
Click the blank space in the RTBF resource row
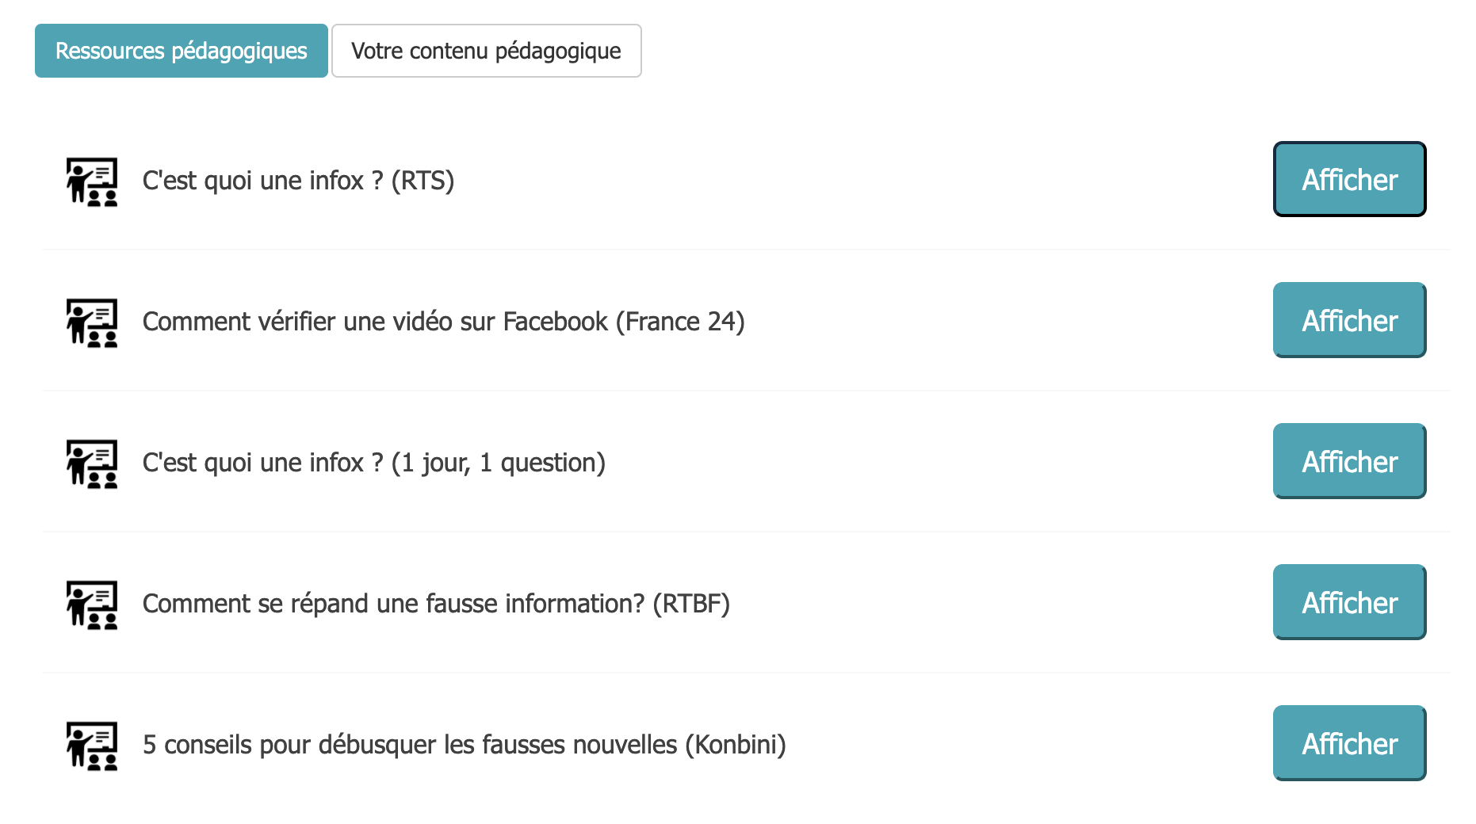pos(1000,604)
